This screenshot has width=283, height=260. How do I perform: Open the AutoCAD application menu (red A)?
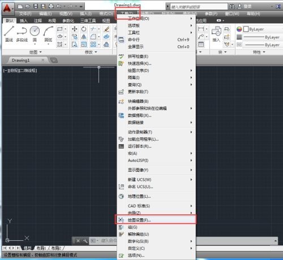(x=7, y=8)
